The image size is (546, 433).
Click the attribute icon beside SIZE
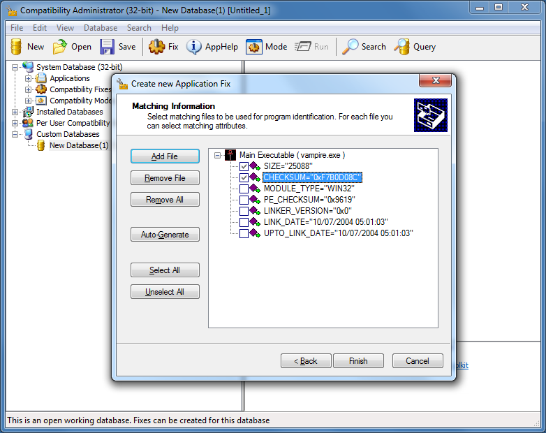point(255,166)
